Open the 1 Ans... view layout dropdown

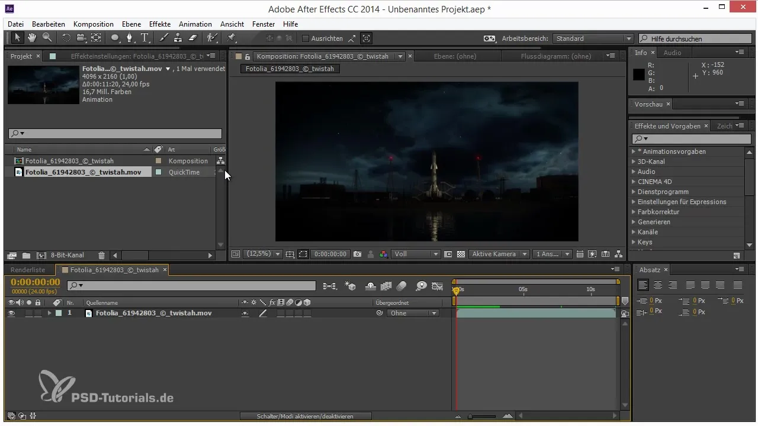(552, 254)
